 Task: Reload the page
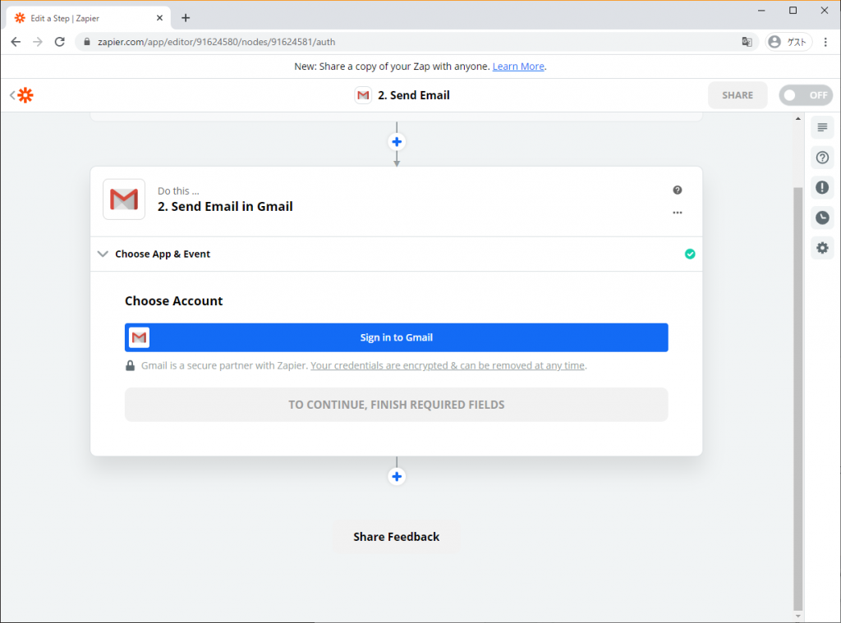click(x=59, y=42)
